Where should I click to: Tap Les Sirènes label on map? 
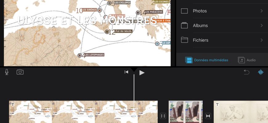89,10
